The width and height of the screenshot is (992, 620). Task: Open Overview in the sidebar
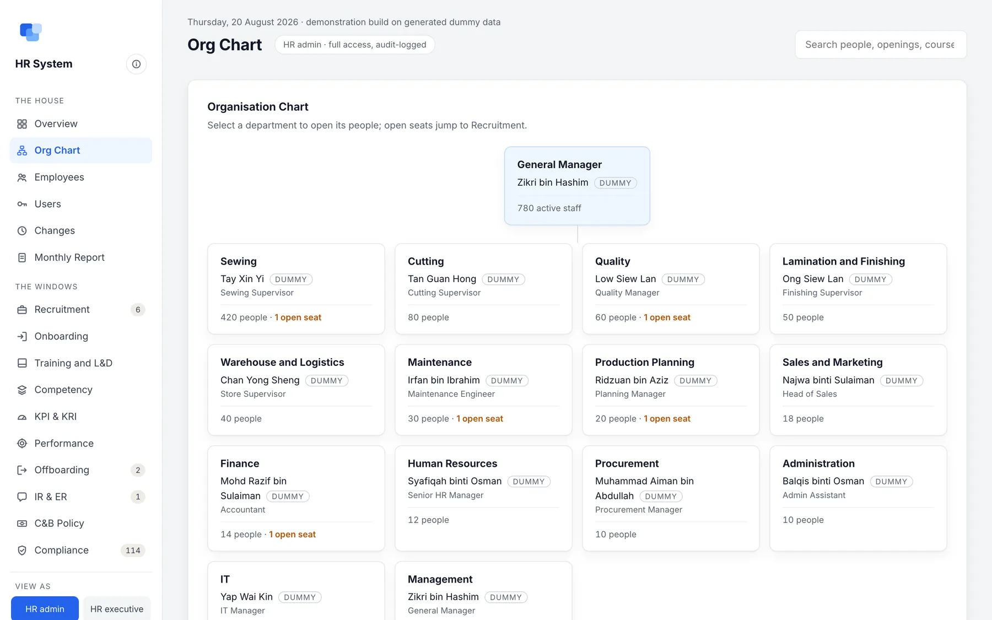[81, 124]
